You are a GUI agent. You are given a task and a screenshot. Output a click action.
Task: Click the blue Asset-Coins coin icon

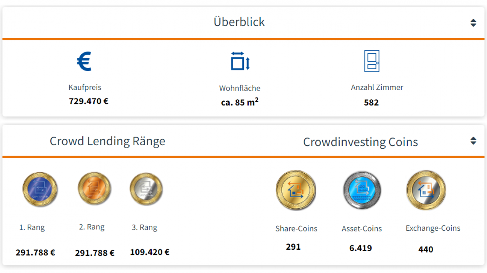[362, 190]
